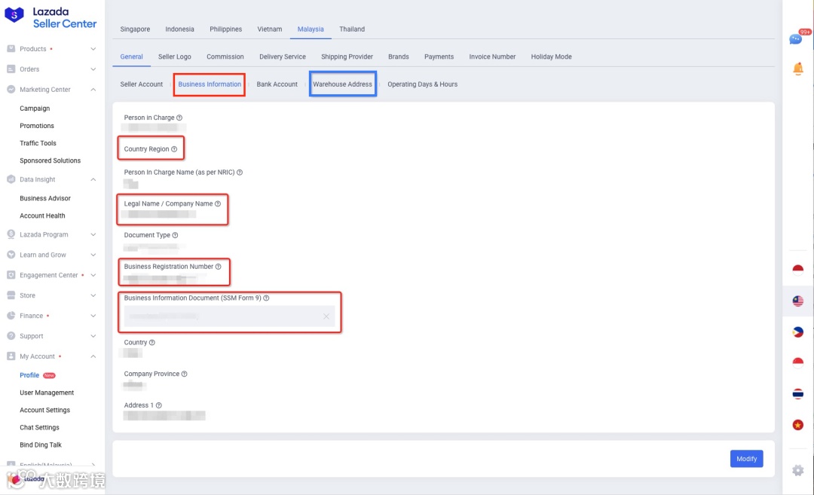Screen dimensions: 814x495
Task: Click the Engagement Center sidebar icon
Action: 11,275
